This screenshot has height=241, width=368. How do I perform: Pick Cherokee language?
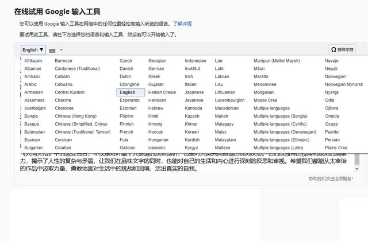64,108
